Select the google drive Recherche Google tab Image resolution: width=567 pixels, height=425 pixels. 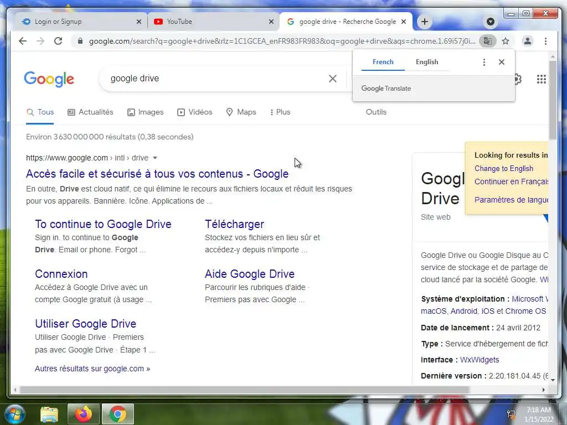pyautogui.click(x=346, y=22)
